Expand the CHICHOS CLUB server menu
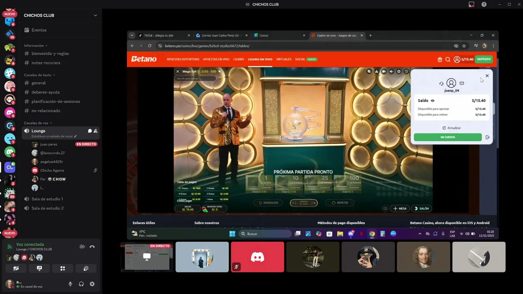The height and width of the screenshot is (294, 523). [95, 16]
